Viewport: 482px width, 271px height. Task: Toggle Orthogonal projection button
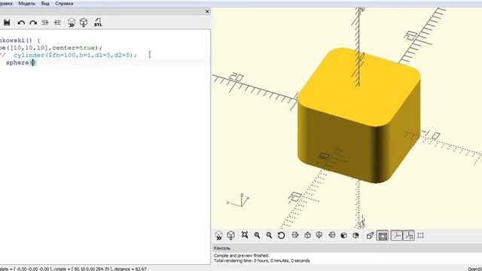383,236
